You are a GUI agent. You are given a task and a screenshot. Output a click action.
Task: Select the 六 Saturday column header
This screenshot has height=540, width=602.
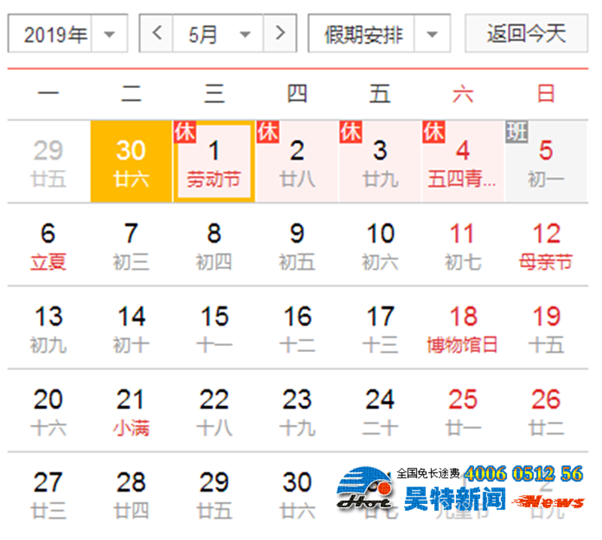click(463, 94)
